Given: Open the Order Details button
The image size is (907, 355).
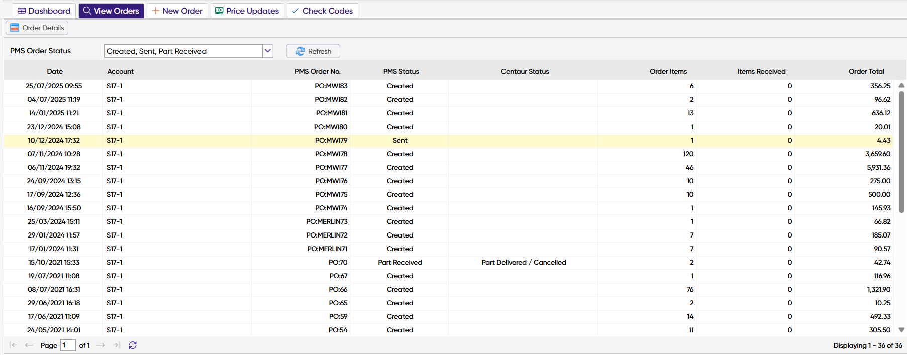Looking at the screenshot, I should click(37, 28).
